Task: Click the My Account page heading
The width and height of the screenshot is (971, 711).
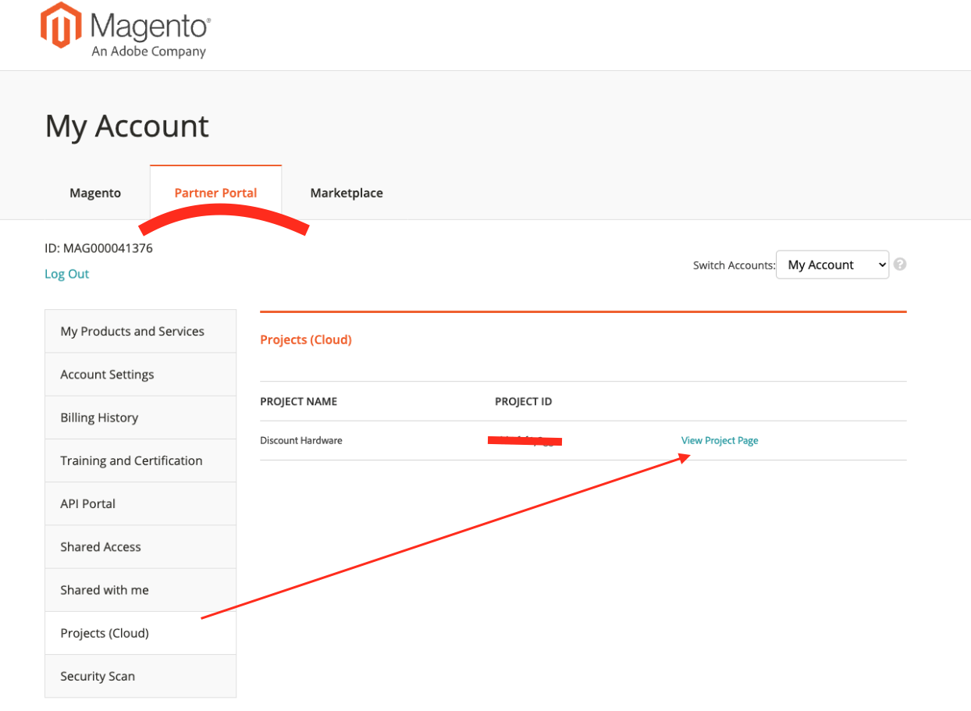Action: pos(127,126)
